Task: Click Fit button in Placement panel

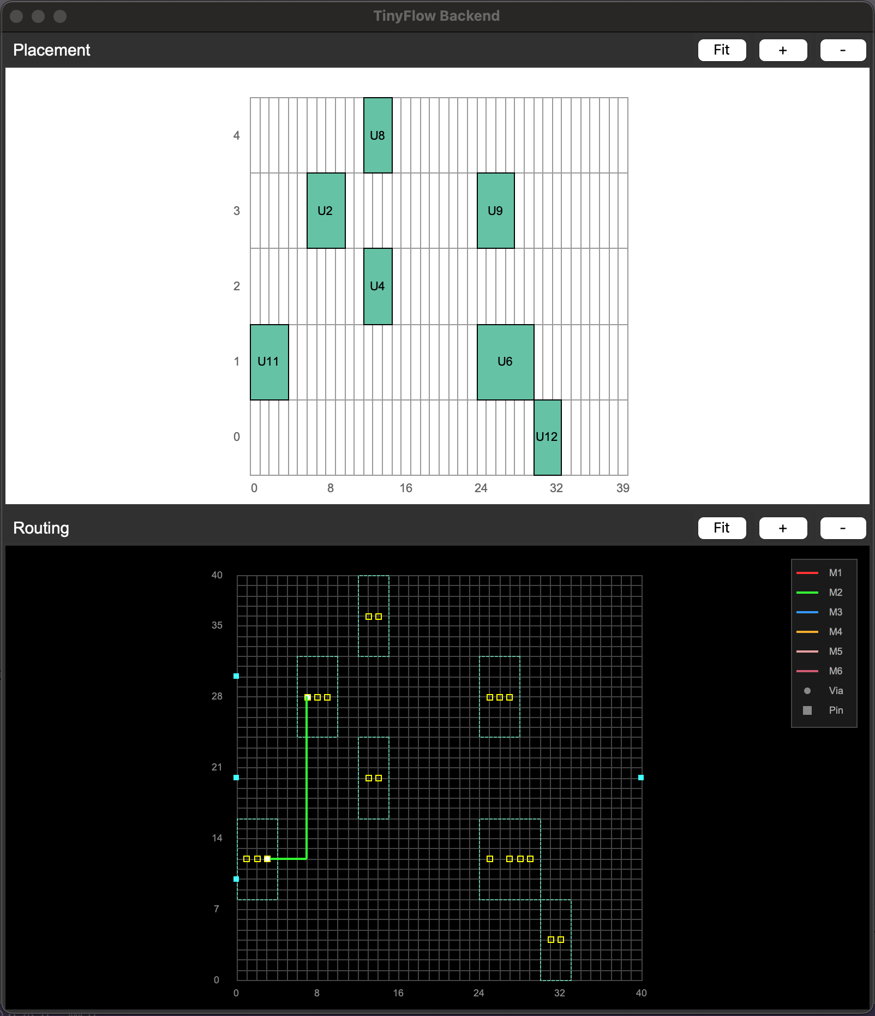Action: (721, 50)
